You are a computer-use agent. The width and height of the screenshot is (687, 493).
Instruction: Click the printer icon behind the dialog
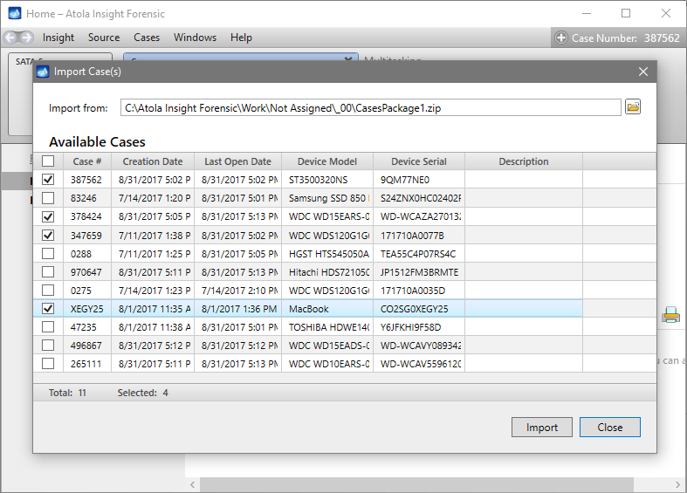670,315
